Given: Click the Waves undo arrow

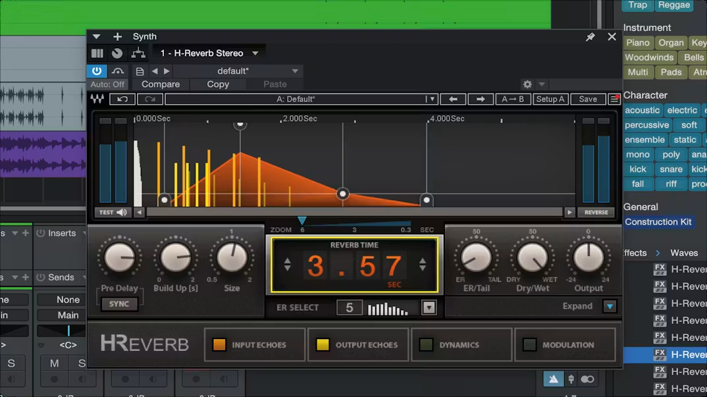Looking at the screenshot, I should click(x=122, y=99).
